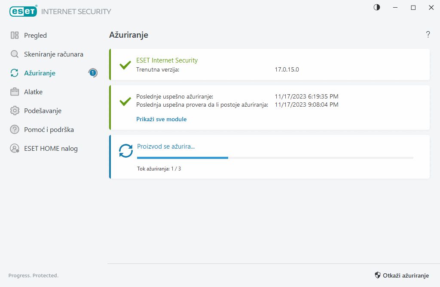Click the ESET HOME nalog user icon
This screenshot has height=287, width=440.
(x=15, y=149)
